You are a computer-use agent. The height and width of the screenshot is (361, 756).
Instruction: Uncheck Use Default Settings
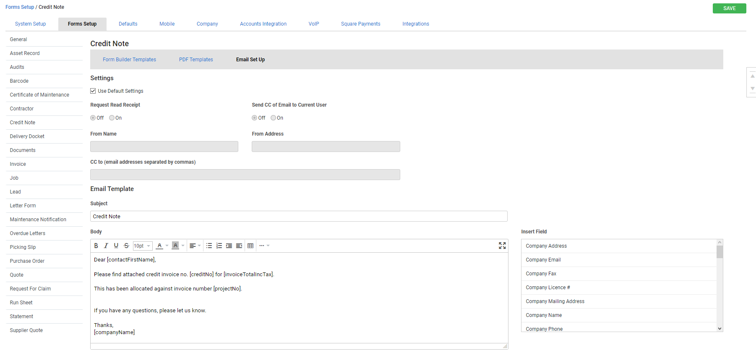tap(93, 91)
